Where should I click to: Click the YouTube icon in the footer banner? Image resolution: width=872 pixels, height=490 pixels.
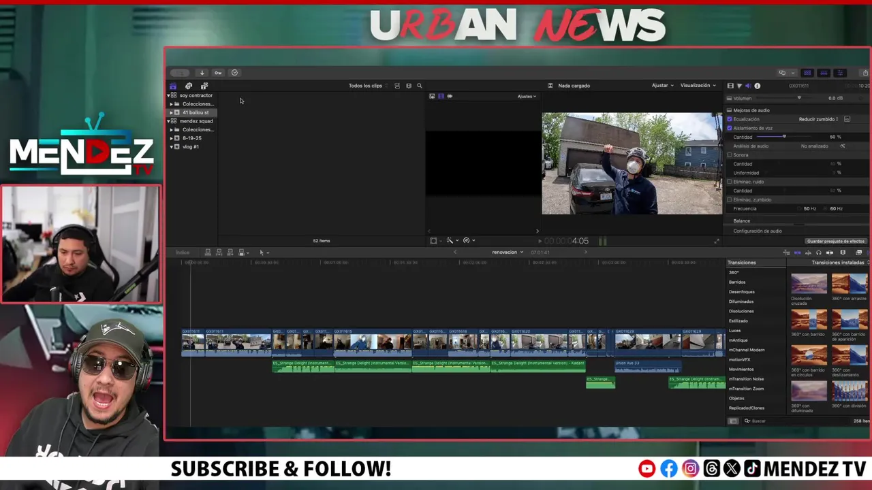tap(647, 468)
